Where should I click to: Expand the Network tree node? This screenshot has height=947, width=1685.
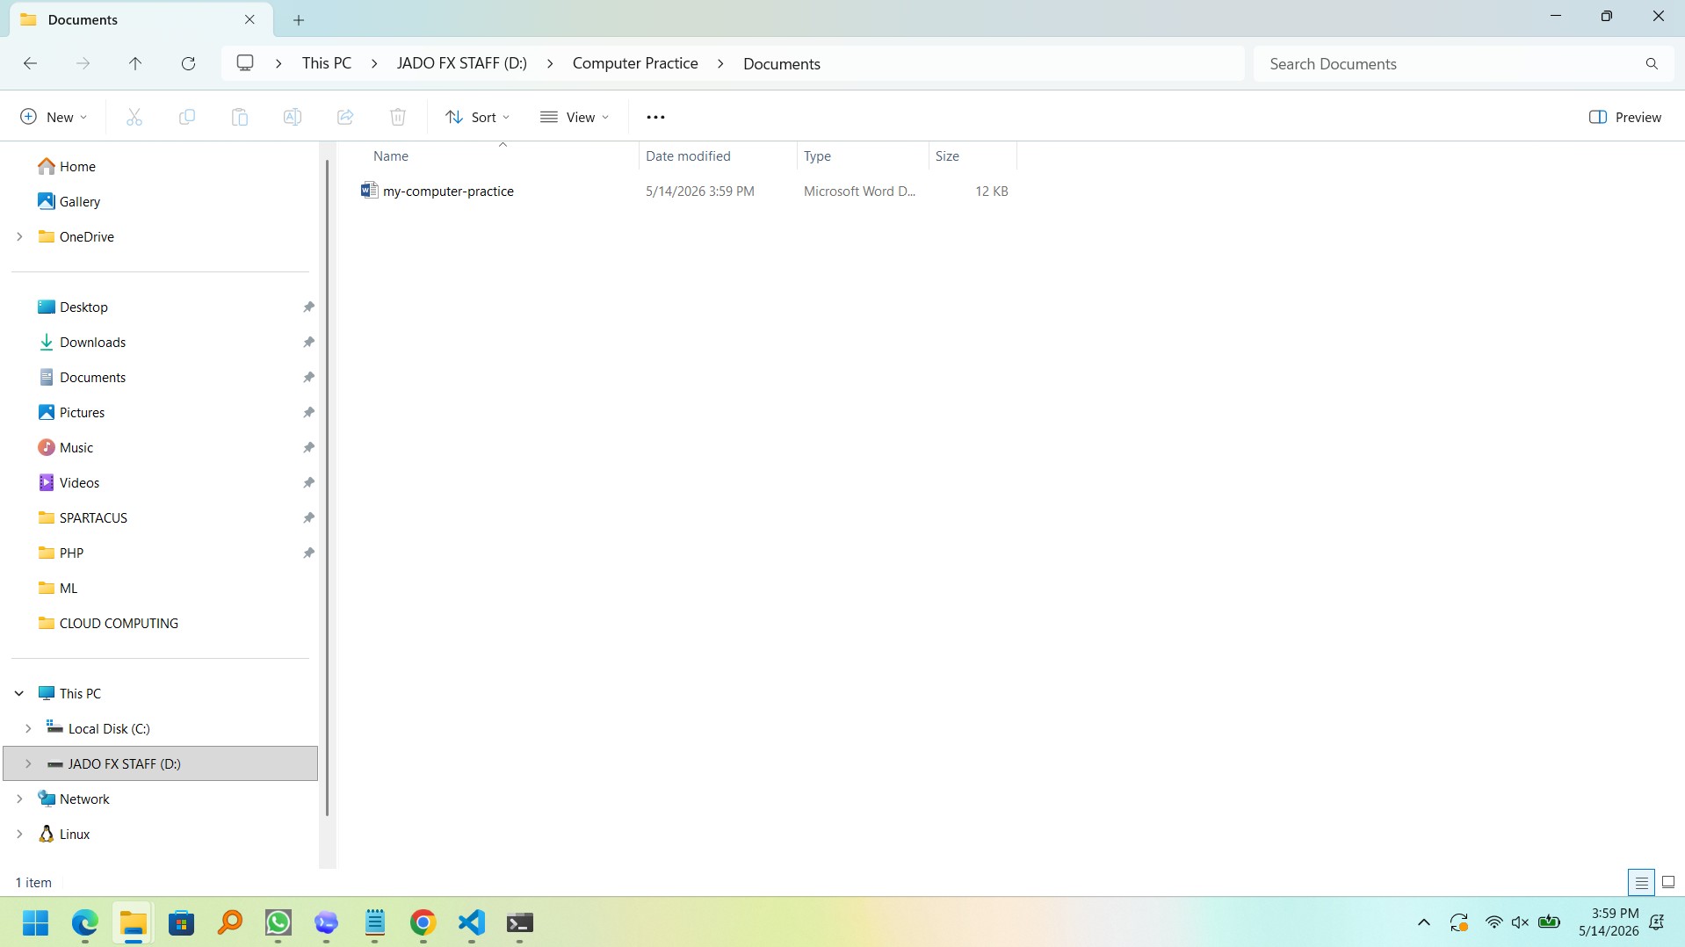(19, 799)
